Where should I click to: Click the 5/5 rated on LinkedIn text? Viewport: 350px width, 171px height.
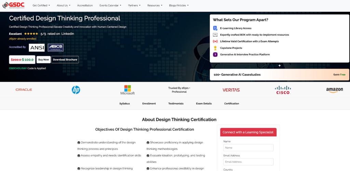[57, 34]
